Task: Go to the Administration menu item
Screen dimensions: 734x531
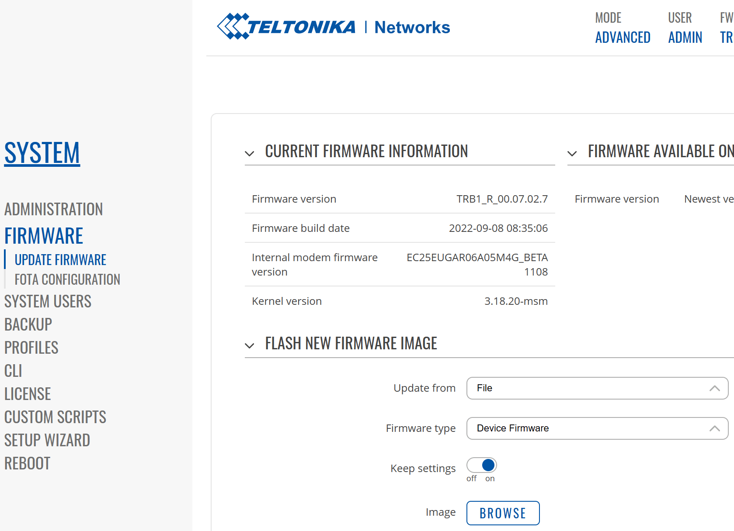Action: (x=53, y=209)
